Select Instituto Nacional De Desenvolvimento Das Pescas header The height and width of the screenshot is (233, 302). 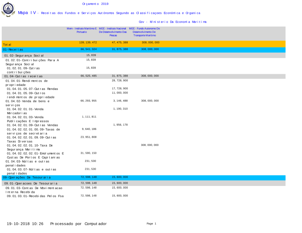113,32
